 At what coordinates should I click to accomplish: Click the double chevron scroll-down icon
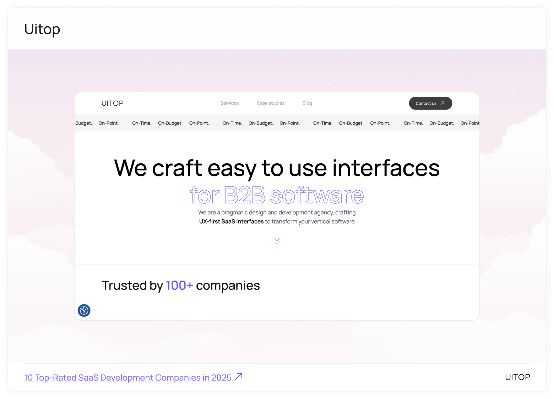[x=277, y=241]
